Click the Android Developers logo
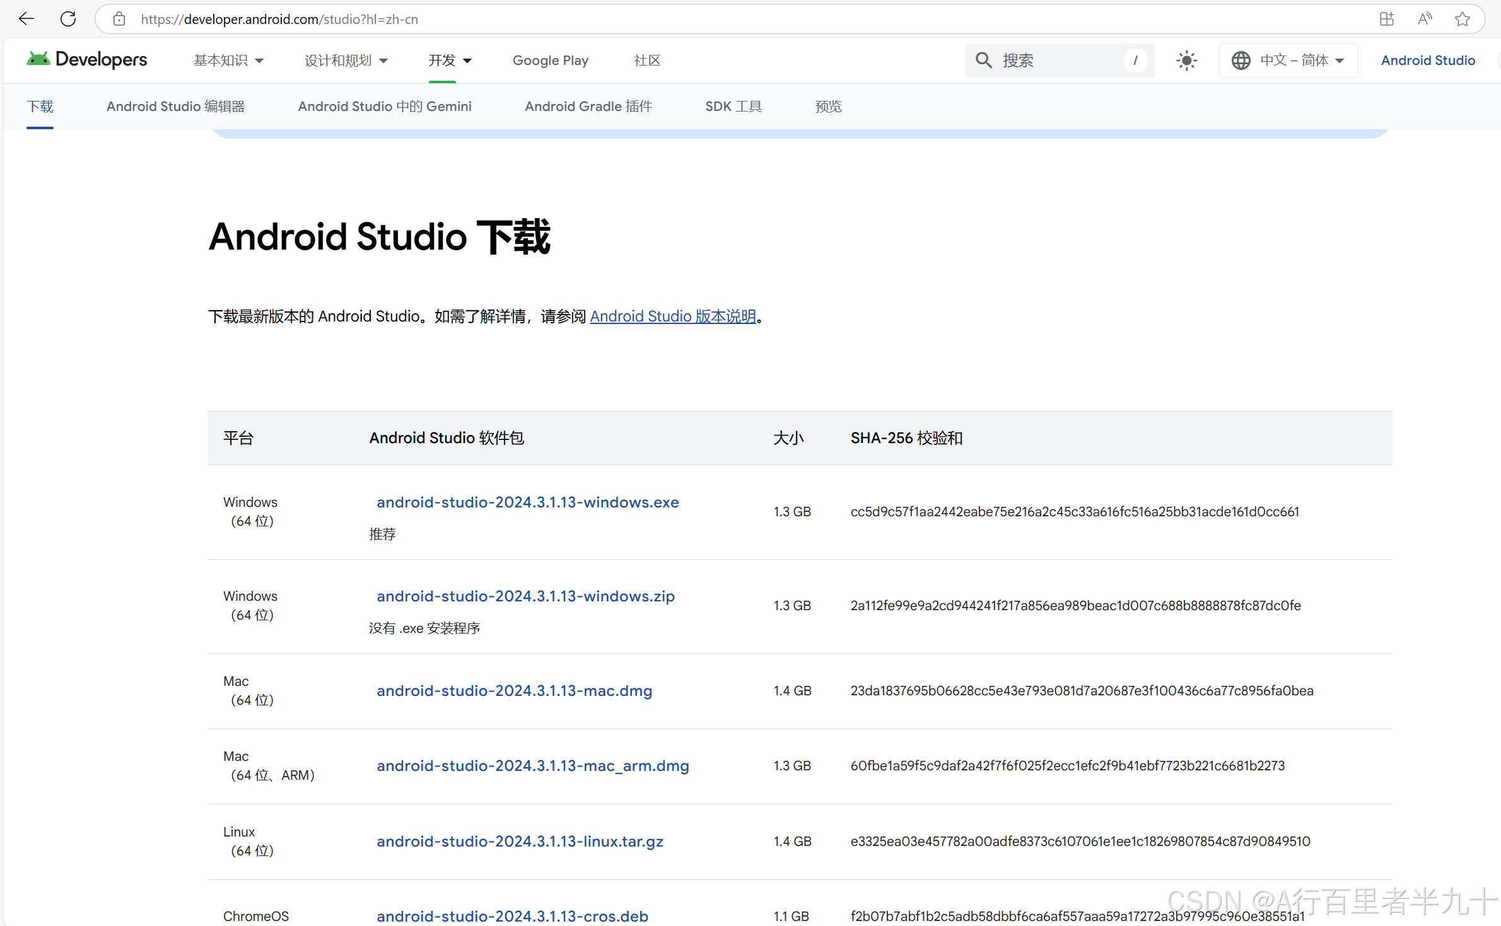Viewport: 1501px width, 926px height. (87, 60)
